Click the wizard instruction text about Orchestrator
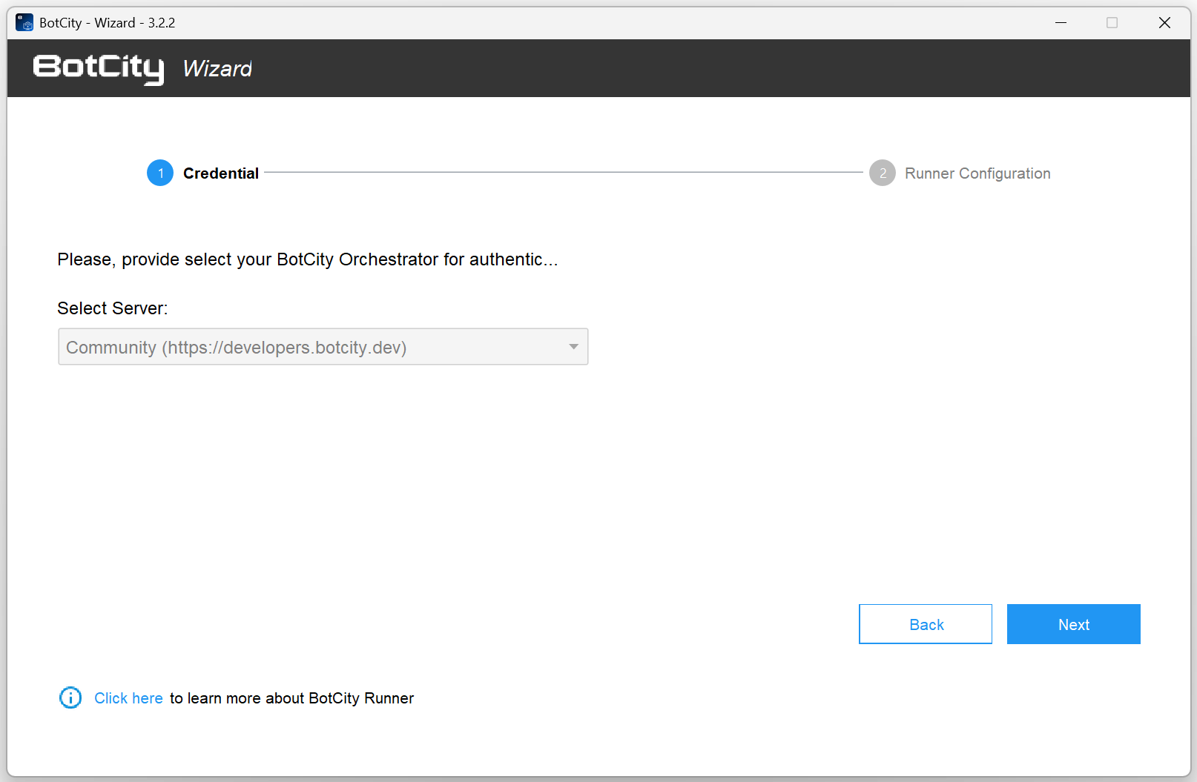This screenshot has width=1197, height=782. click(x=309, y=259)
